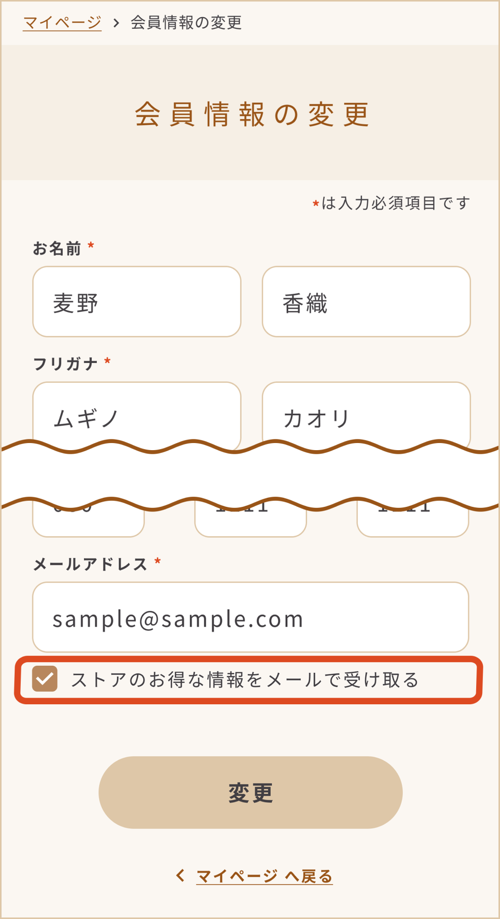The height and width of the screenshot is (919, 500).
Task: Select the middle phone number segment field
Action: 250,523
